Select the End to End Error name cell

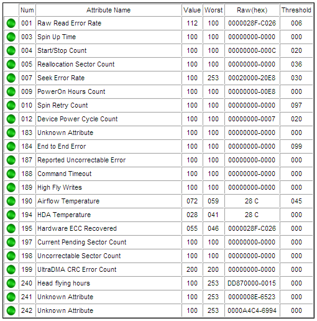[x=108, y=146]
